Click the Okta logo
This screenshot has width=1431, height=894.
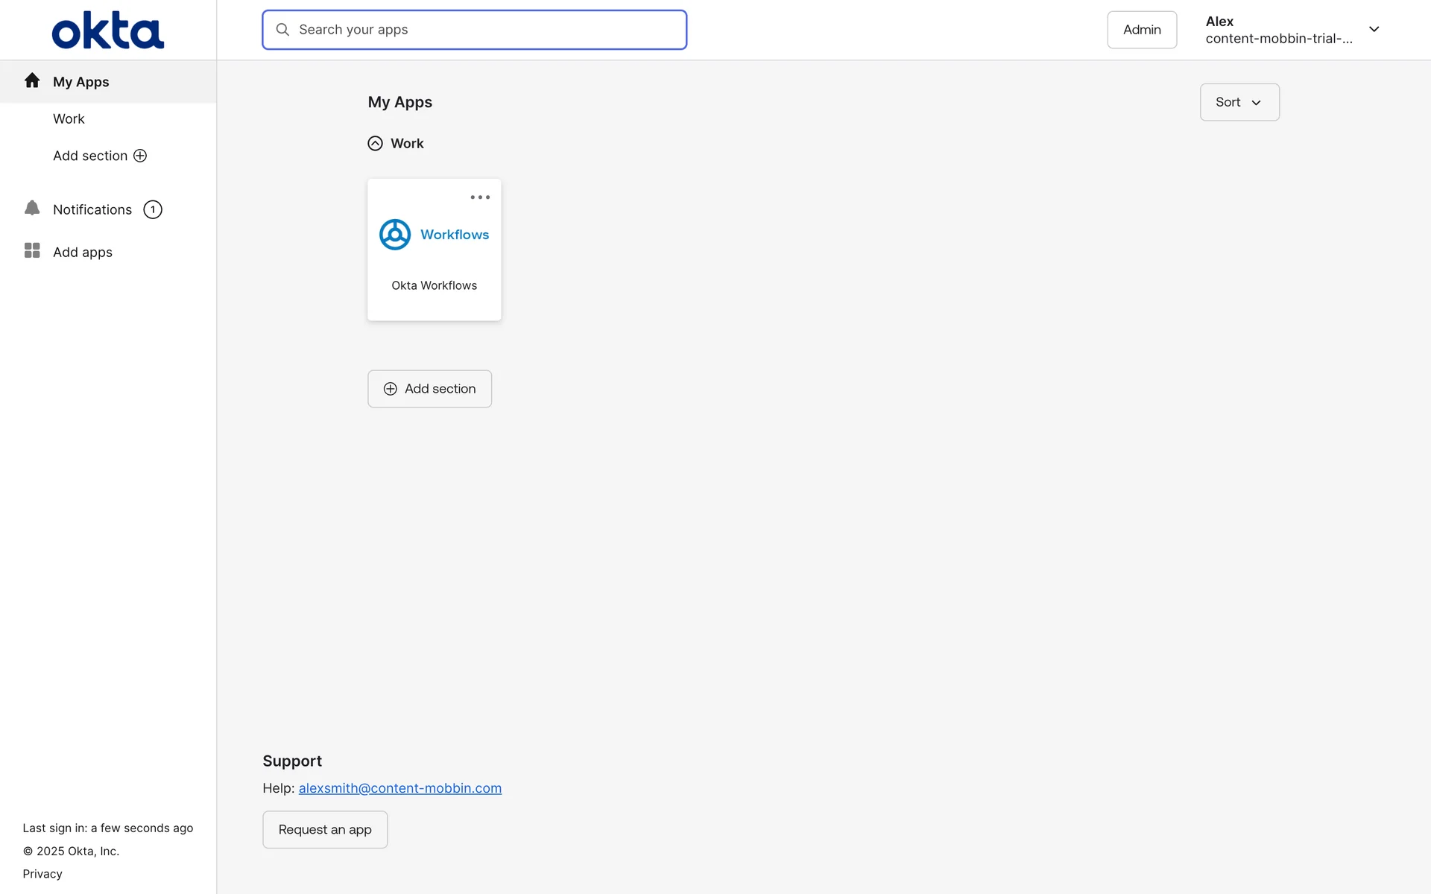[x=107, y=31]
